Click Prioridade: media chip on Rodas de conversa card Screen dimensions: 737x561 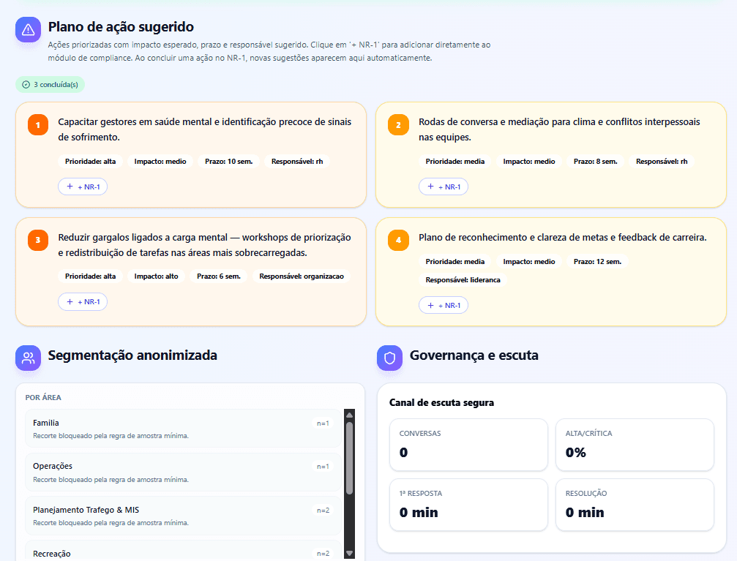[x=455, y=161]
